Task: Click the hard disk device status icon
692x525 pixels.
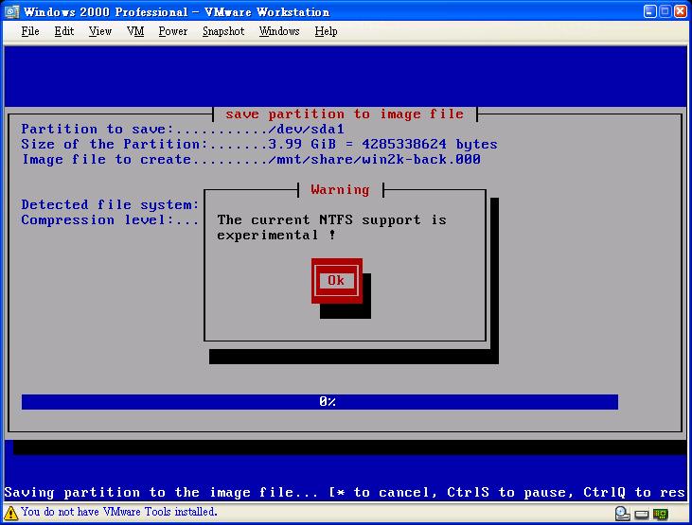Action: click(642, 515)
